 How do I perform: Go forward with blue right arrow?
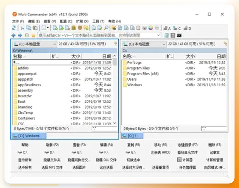[20, 35]
